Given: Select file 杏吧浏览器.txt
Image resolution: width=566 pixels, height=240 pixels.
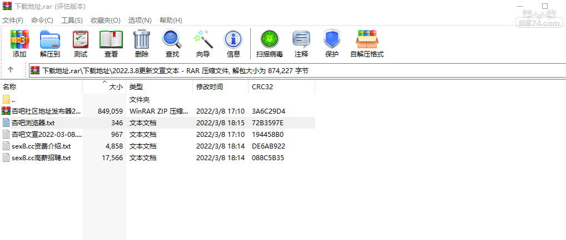Looking at the screenshot, I should tap(33, 122).
